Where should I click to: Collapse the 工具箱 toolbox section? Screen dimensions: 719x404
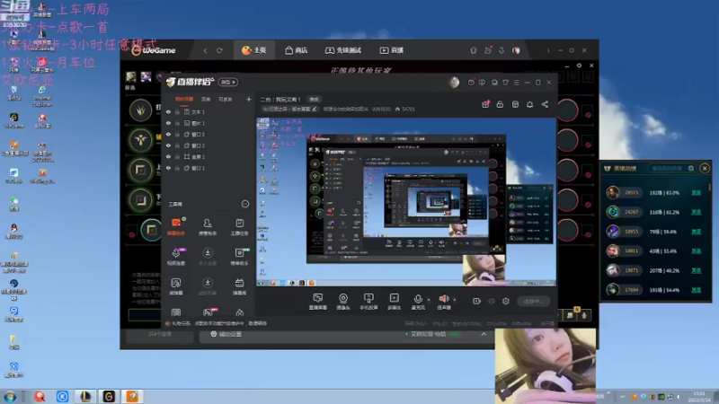pyautogui.click(x=245, y=204)
